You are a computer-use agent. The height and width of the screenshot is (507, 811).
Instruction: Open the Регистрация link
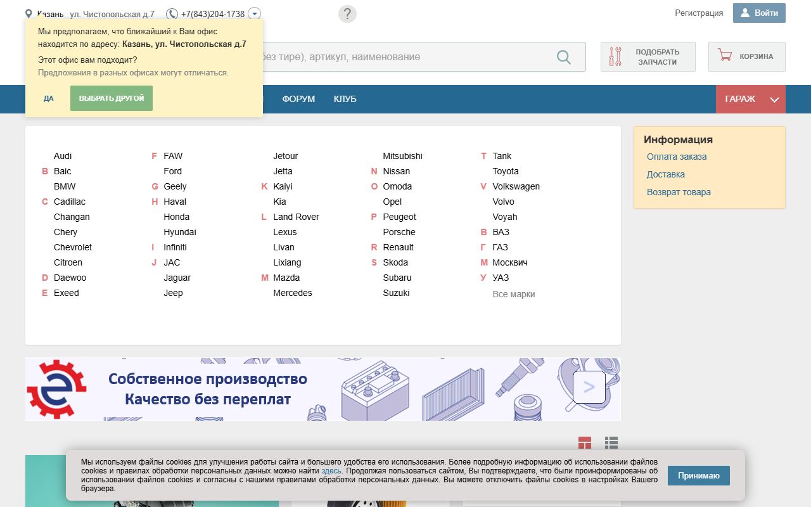[x=699, y=13]
